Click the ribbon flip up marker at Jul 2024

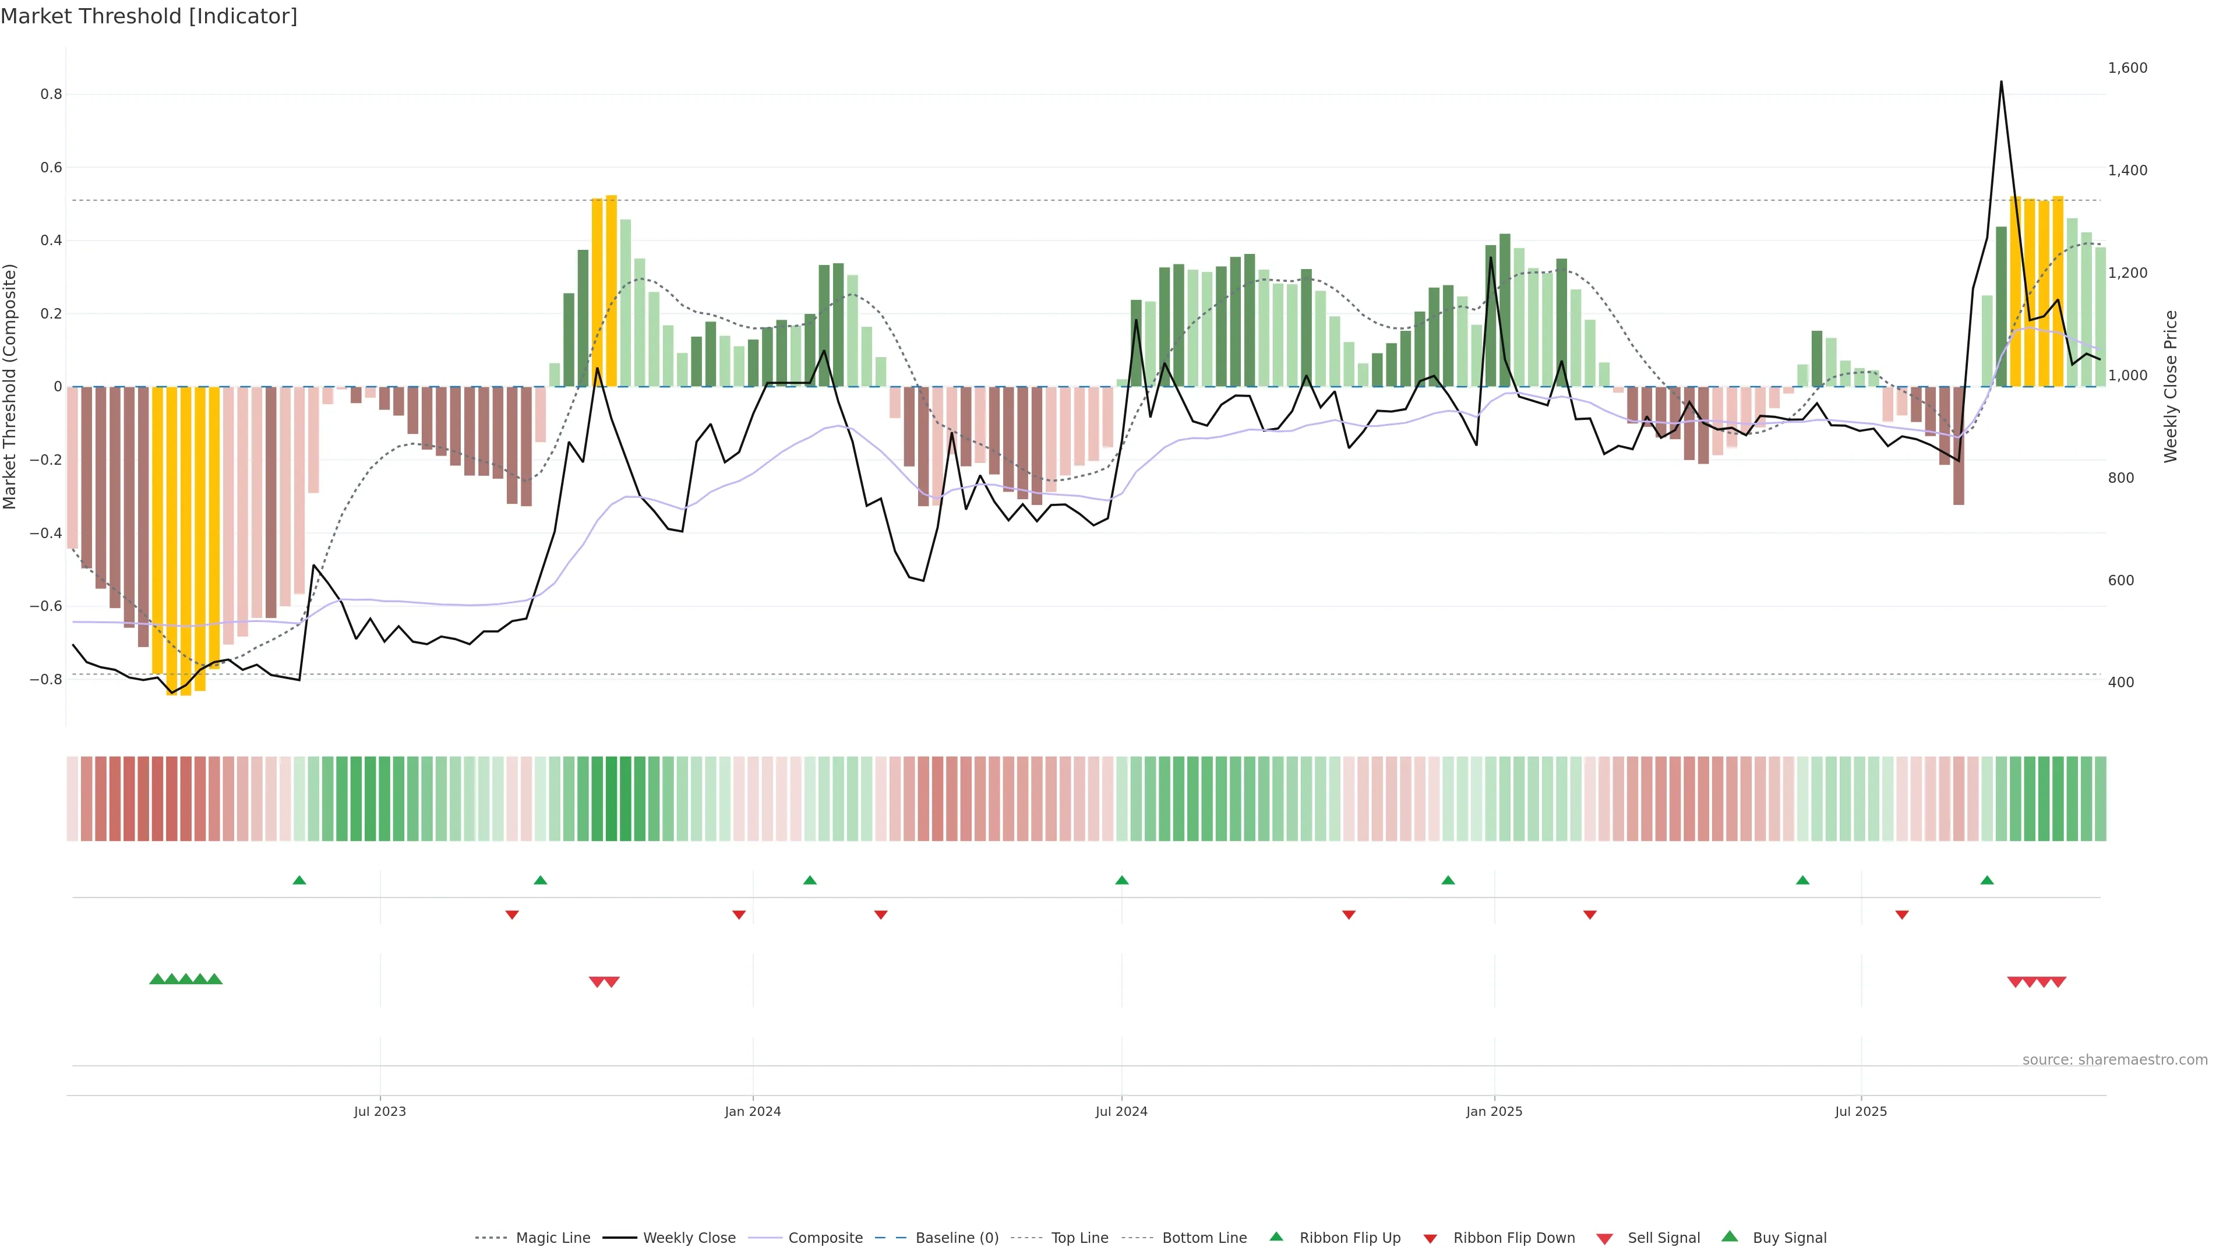tap(1121, 881)
